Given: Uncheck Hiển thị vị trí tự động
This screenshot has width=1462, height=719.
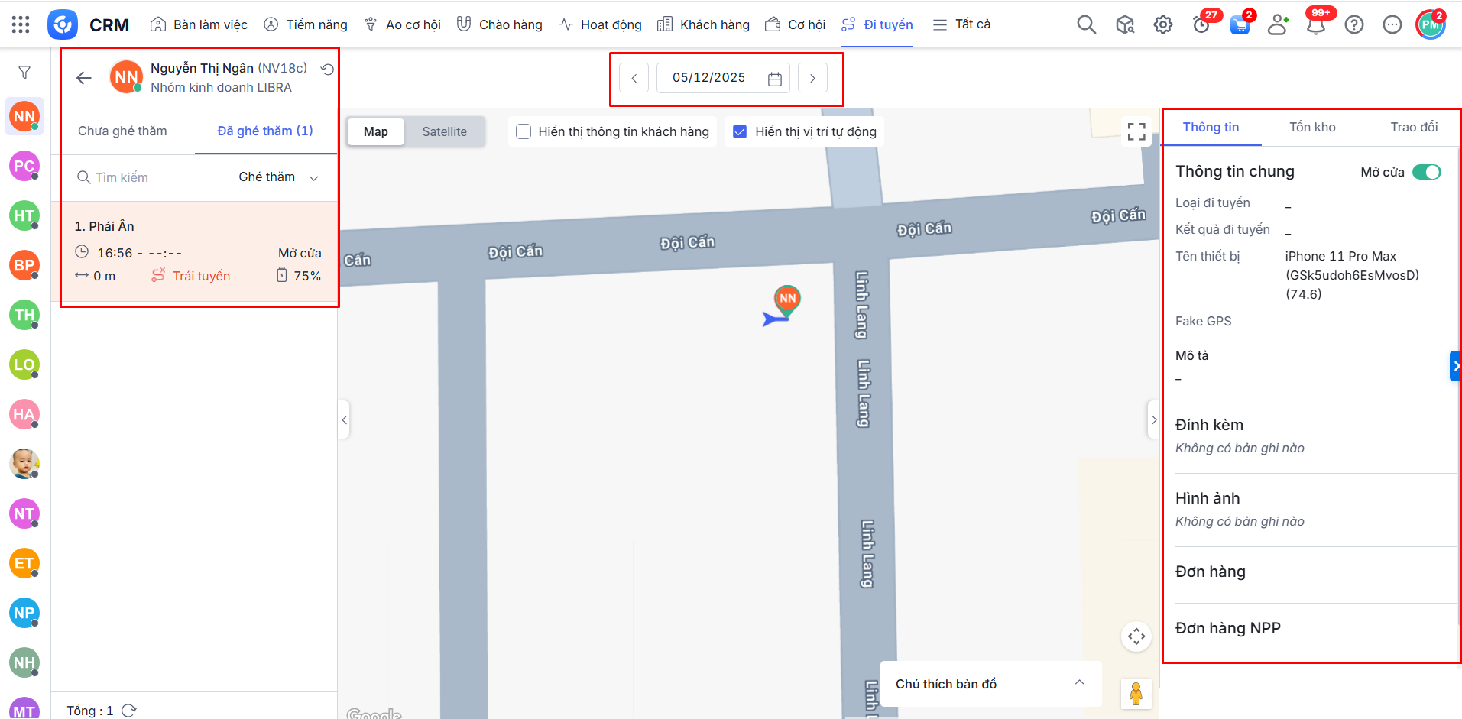Looking at the screenshot, I should coord(740,131).
